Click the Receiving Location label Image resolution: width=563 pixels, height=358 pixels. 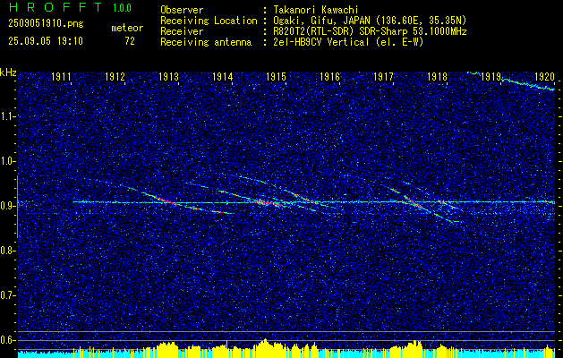[x=209, y=21]
